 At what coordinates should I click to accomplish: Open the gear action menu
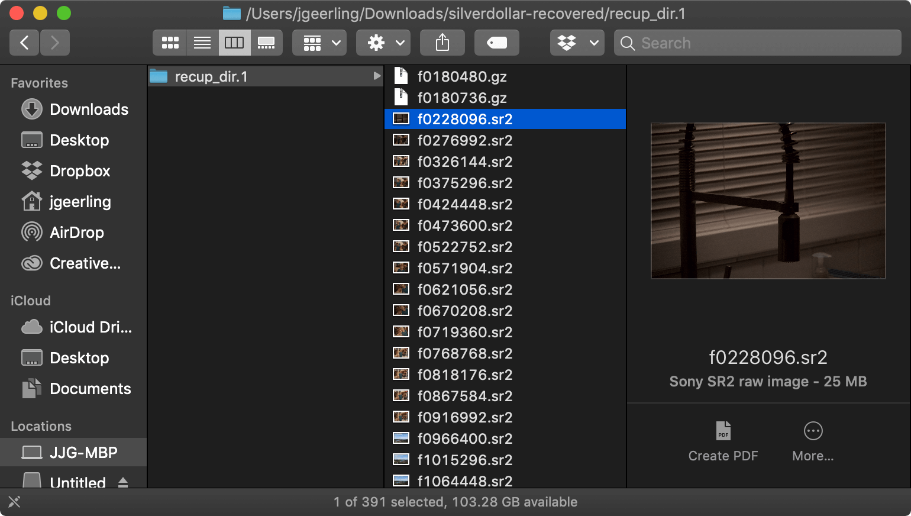(383, 43)
